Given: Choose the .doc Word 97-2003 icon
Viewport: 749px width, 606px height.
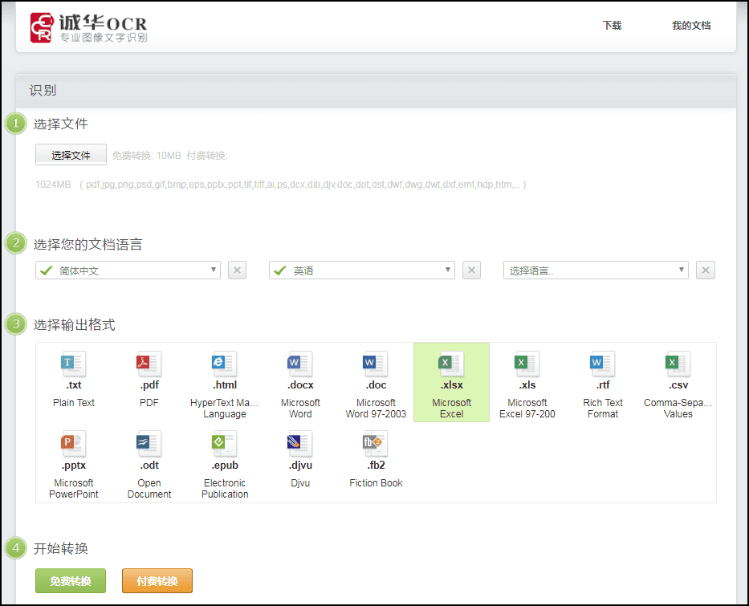Looking at the screenshot, I should point(376,364).
